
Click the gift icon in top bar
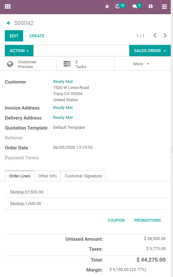150,6
